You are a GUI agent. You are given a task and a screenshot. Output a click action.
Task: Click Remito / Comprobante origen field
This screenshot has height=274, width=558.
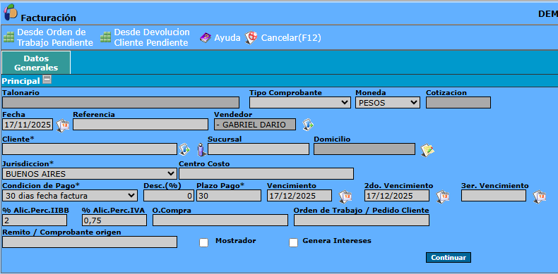[x=89, y=242]
